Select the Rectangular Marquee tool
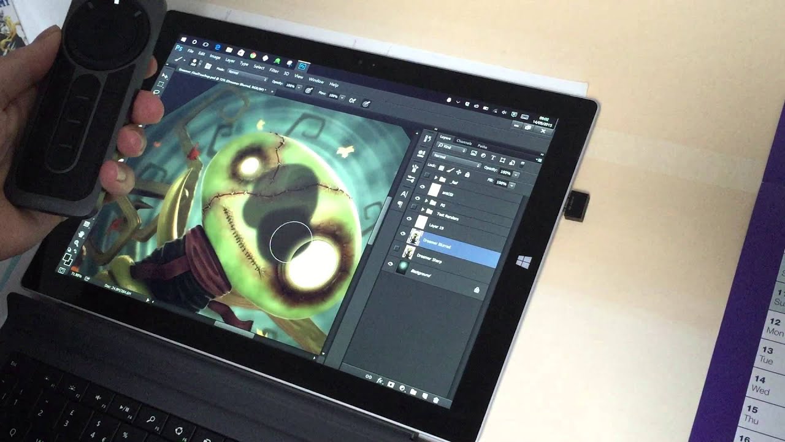This screenshot has height=442, width=785. coord(161,85)
